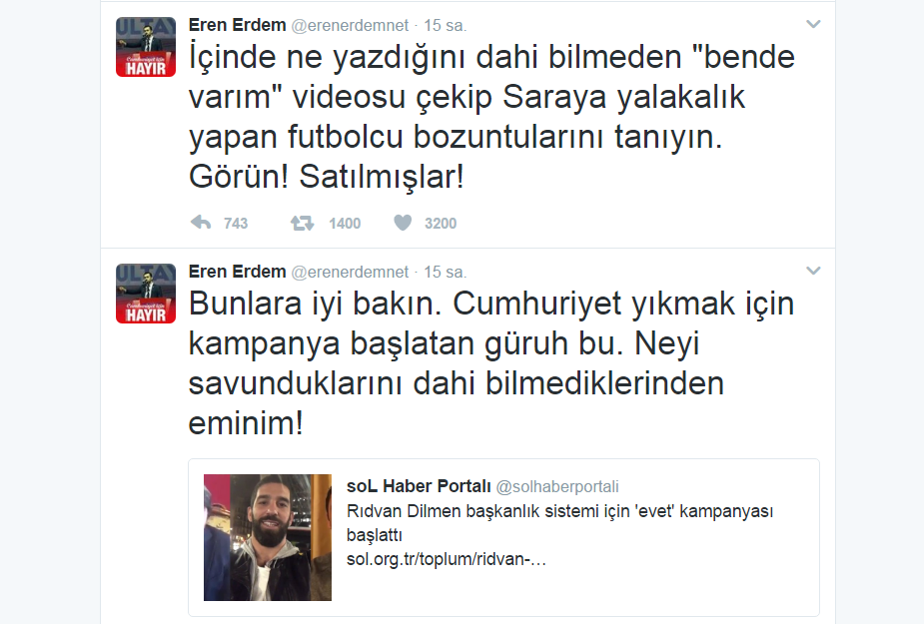Click the 1400 retweet count
This screenshot has height=624, width=924.
pyautogui.click(x=345, y=224)
